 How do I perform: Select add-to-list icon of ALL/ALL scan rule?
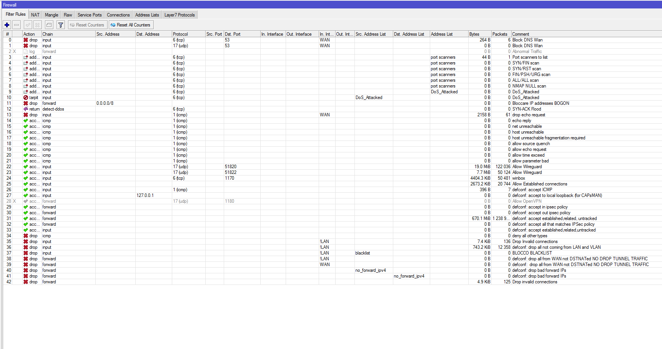click(x=26, y=80)
